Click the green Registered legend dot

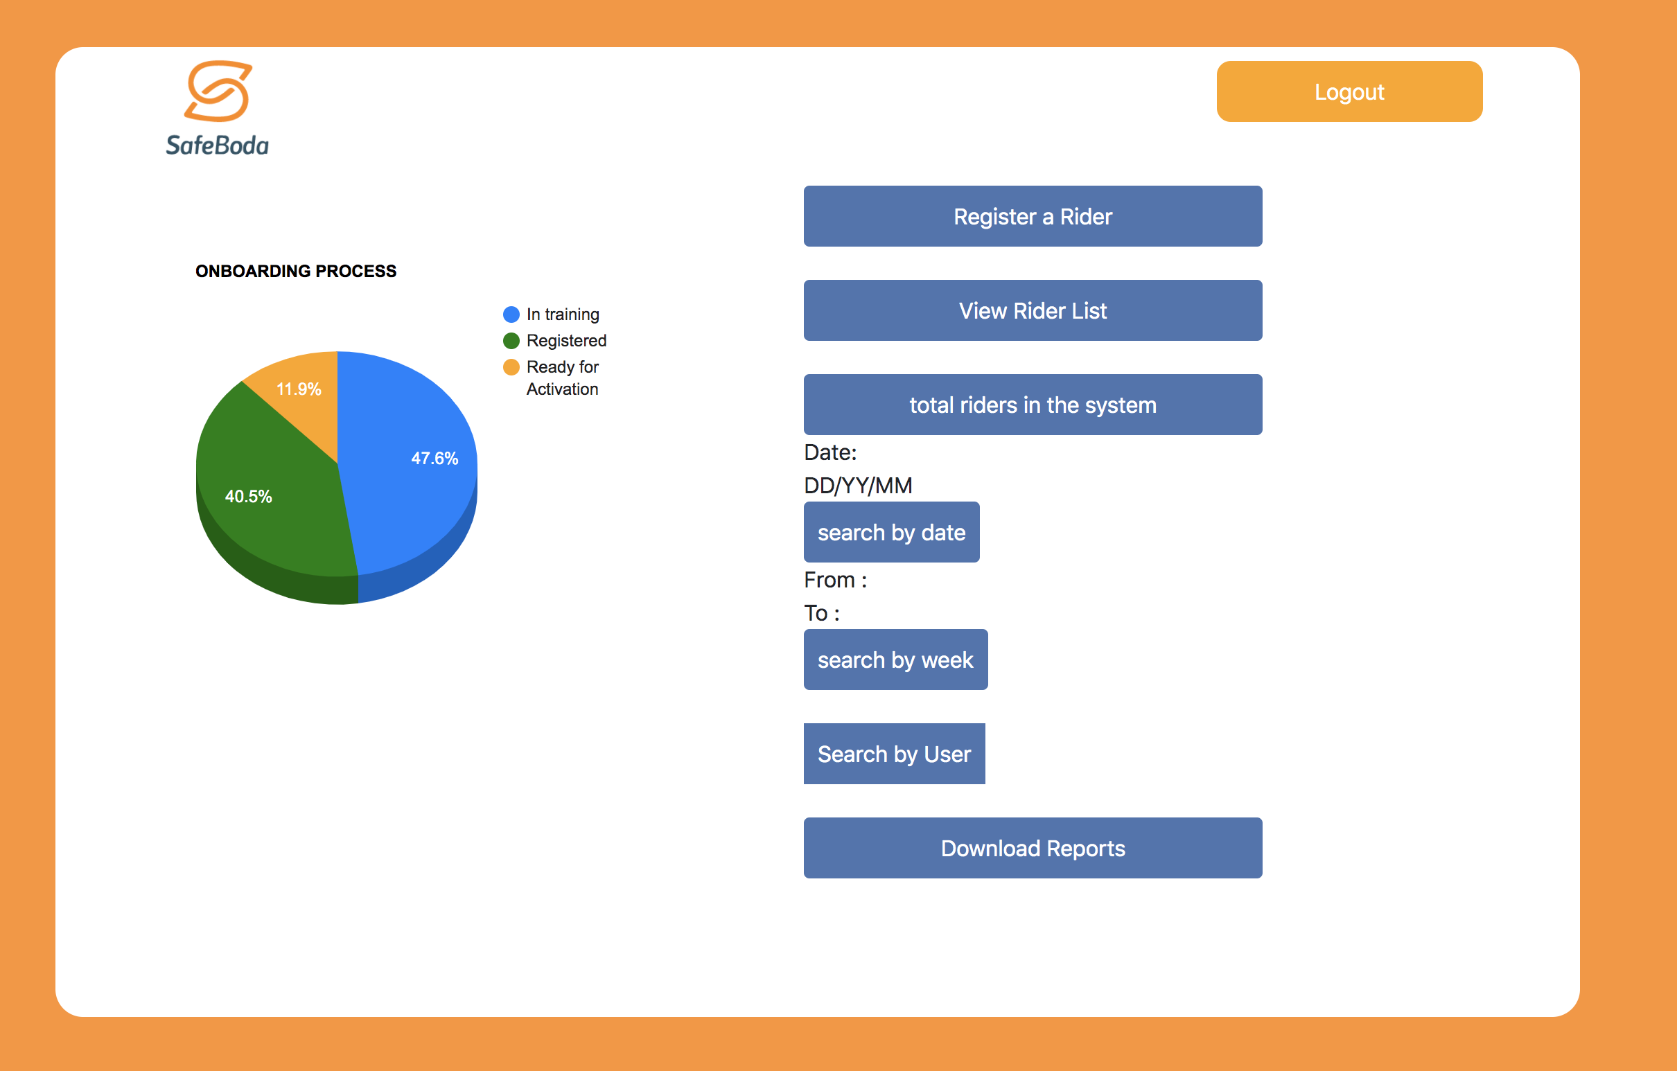(x=511, y=341)
